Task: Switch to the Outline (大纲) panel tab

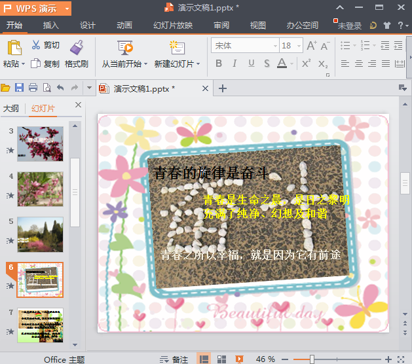Action: pyautogui.click(x=11, y=109)
